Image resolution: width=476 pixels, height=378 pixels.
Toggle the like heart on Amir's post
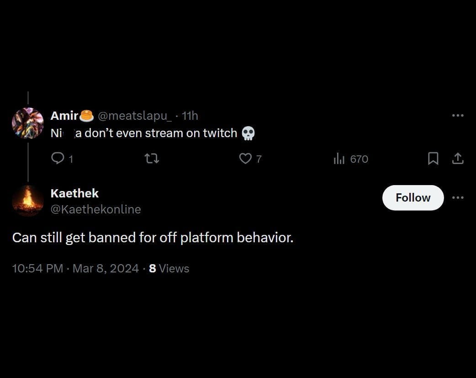246,159
